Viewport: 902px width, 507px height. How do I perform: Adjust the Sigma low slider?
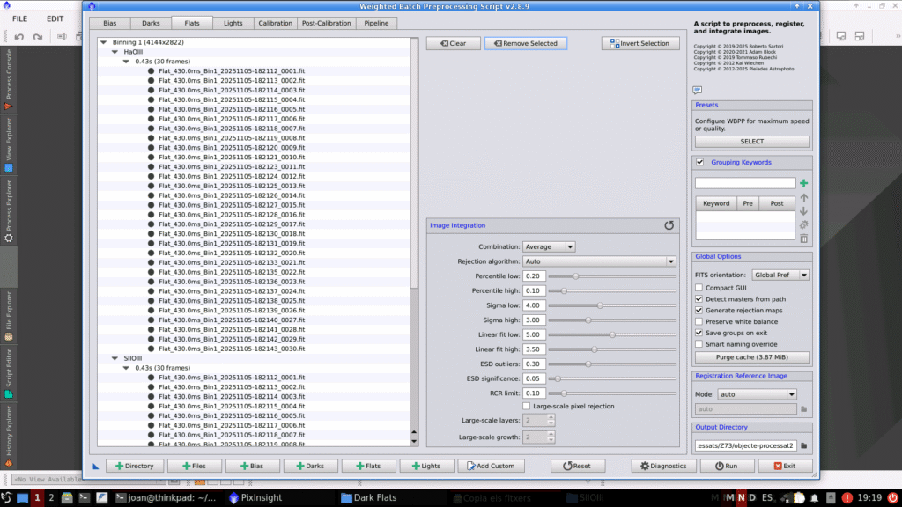point(600,305)
